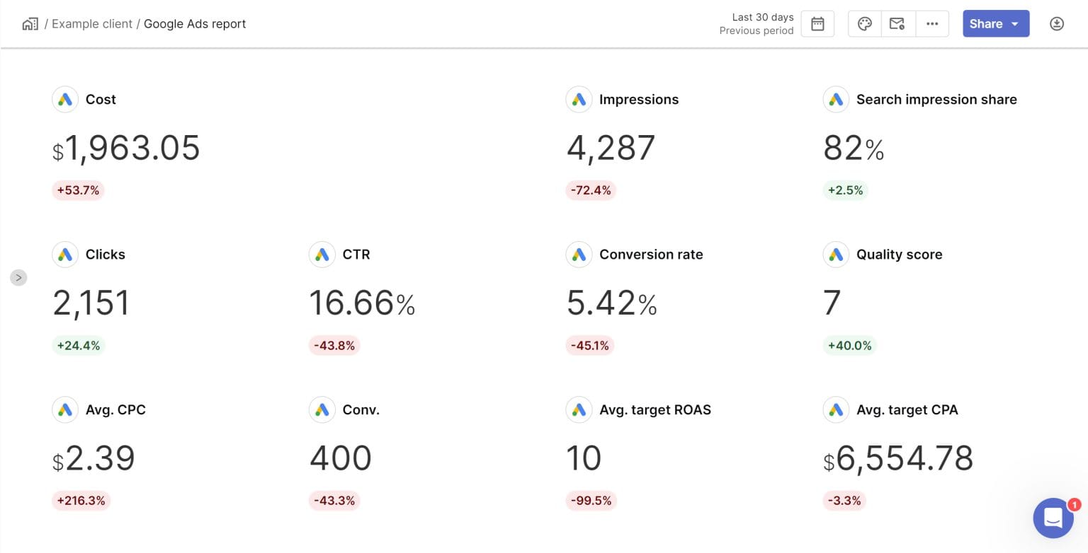Click the home icon in the breadcrumb

click(29, 23)
